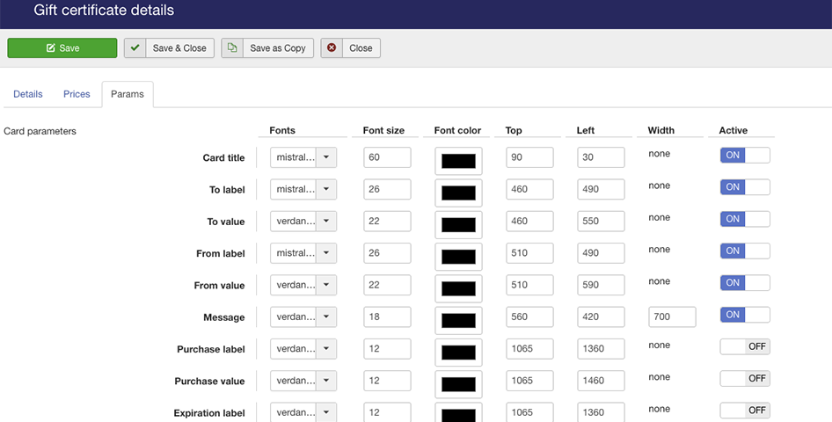Expand the To label font dropdown arrow
832x422 pixels.
(325, 189)
